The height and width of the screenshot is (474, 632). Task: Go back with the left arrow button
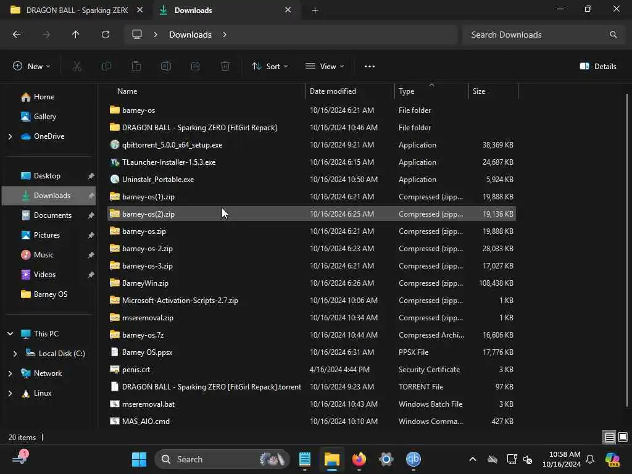17,35
